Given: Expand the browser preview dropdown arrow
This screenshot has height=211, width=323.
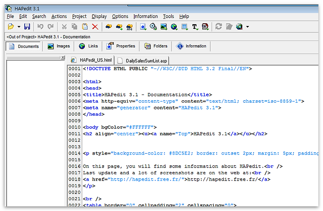Looking at the screenshot, I should 247,27.
